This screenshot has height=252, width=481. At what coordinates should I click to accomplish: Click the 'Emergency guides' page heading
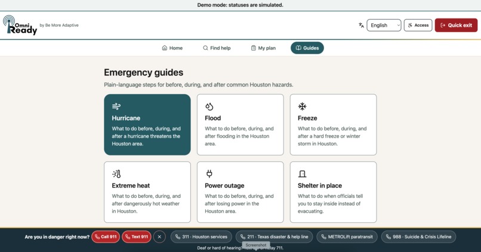coord(143,72)
